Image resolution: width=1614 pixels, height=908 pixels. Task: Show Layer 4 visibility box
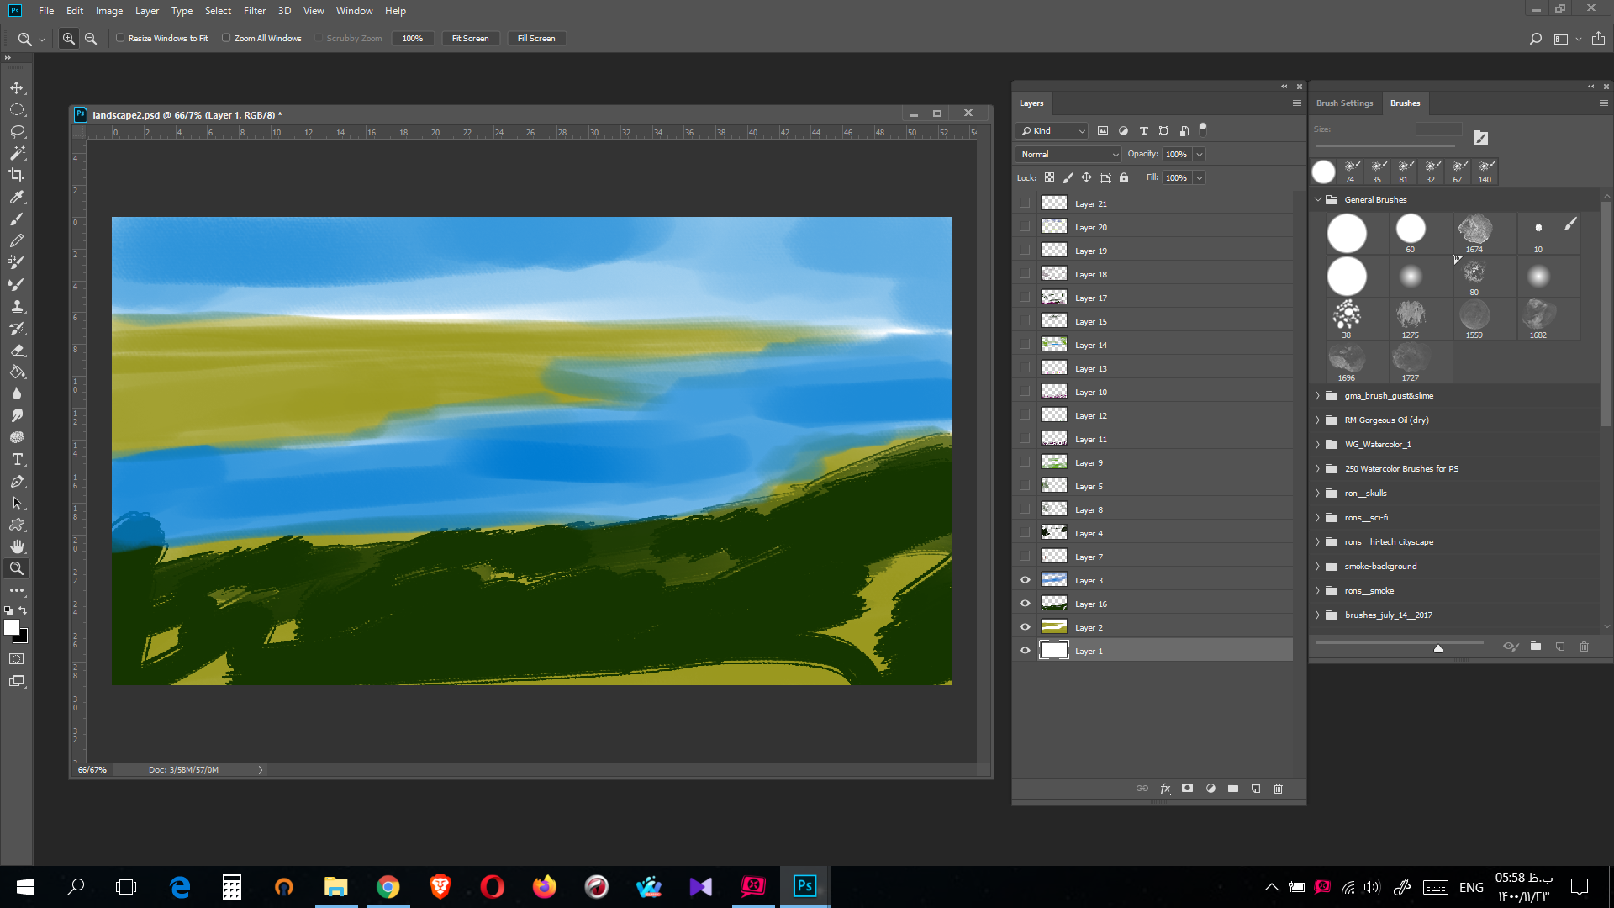coord(1025,533)
